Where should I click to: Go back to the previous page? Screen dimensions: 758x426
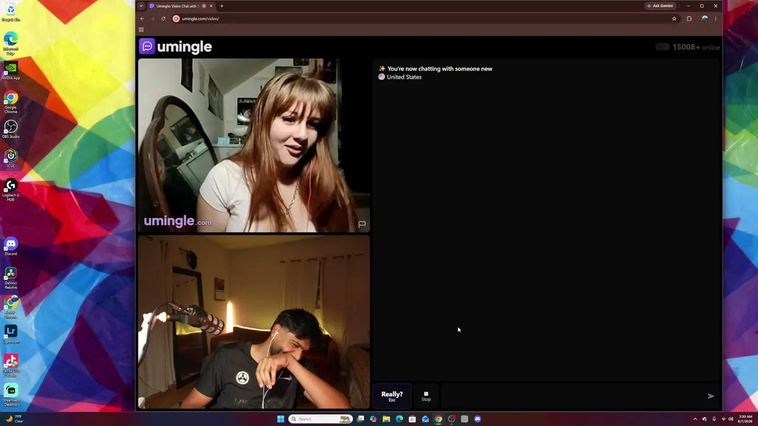coord(142,18)
